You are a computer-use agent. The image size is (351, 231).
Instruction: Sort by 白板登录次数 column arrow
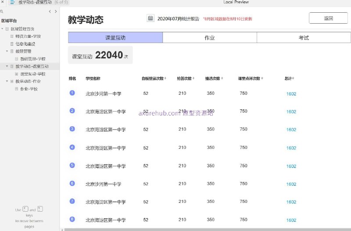click(x=165, y=79)
